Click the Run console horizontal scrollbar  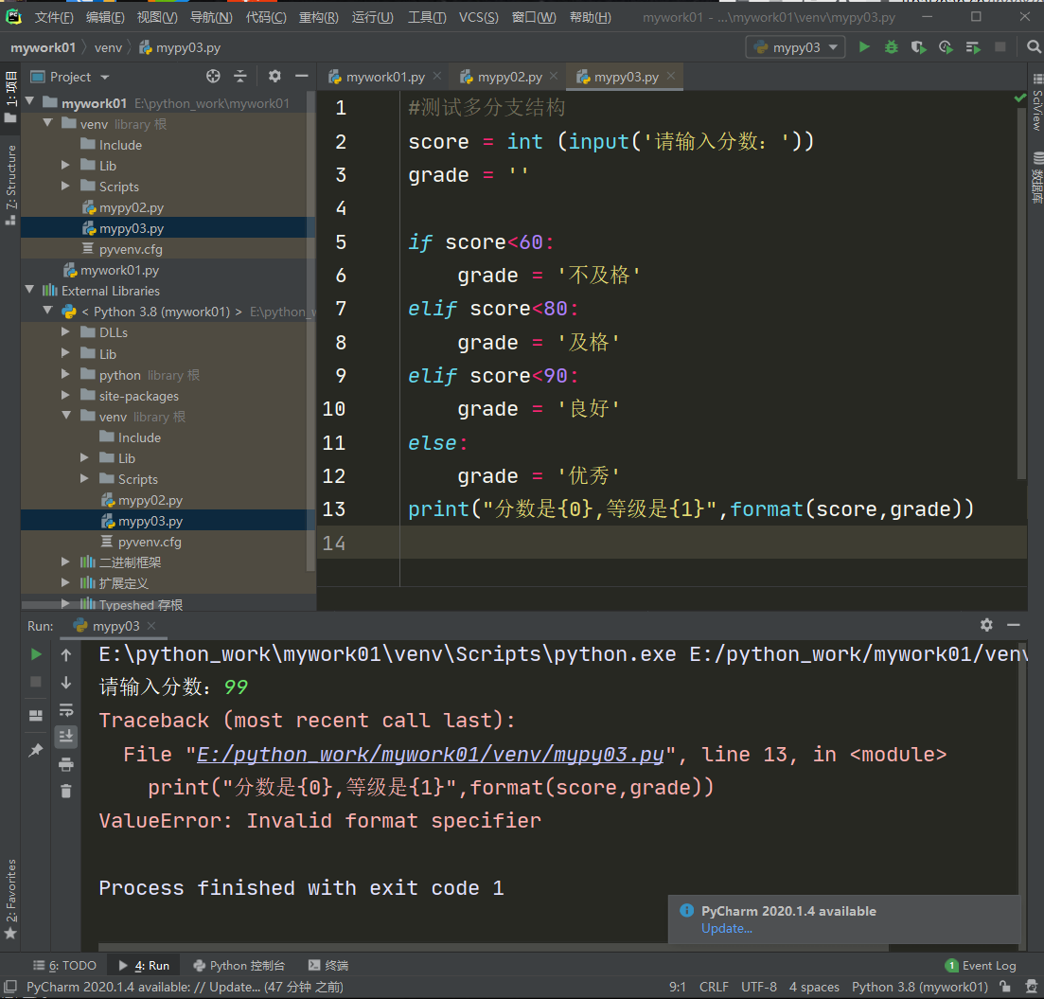[493, 947]
